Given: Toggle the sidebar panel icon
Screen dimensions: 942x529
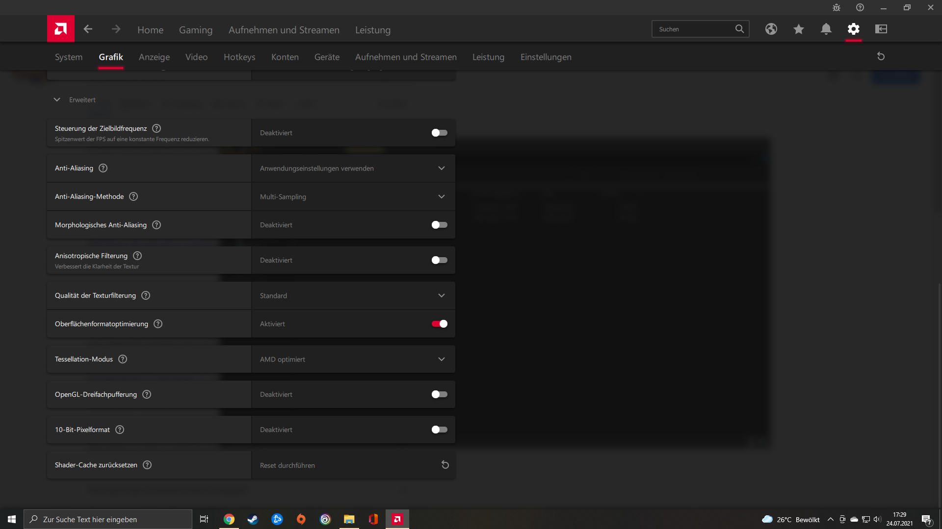Looking at the screenshot, I should [881, 29].
